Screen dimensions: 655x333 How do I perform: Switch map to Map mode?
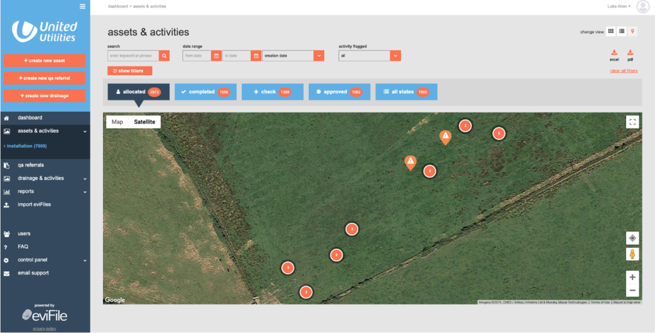[x=118, y=122]
